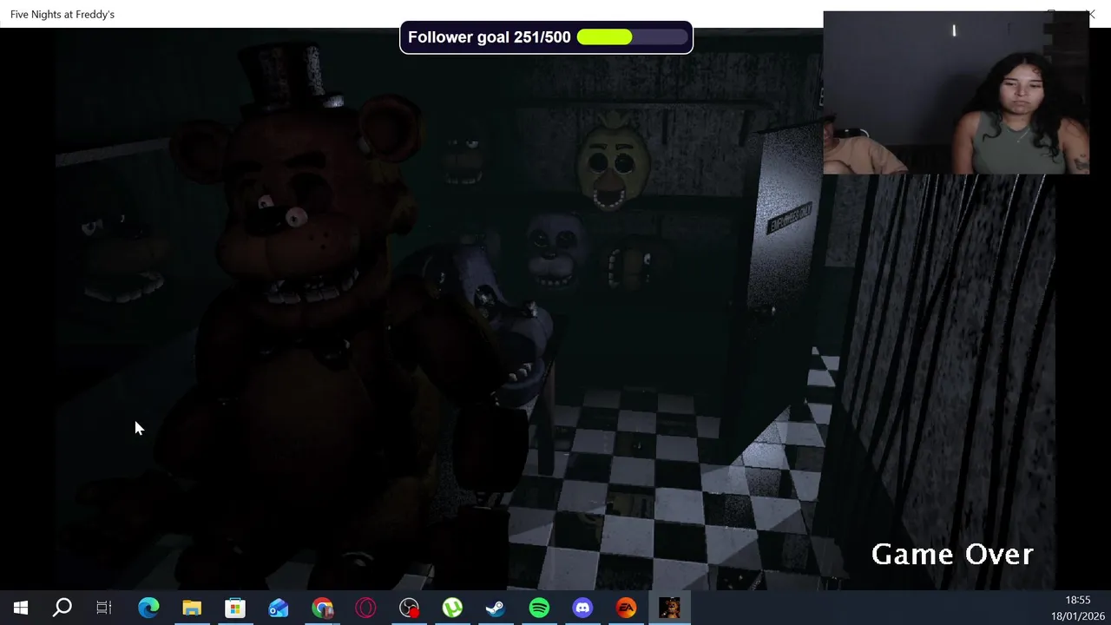Open Discord from the taskbar
Image resolution: width=1111 pixels, height=625 pixels.
(582, 608)
